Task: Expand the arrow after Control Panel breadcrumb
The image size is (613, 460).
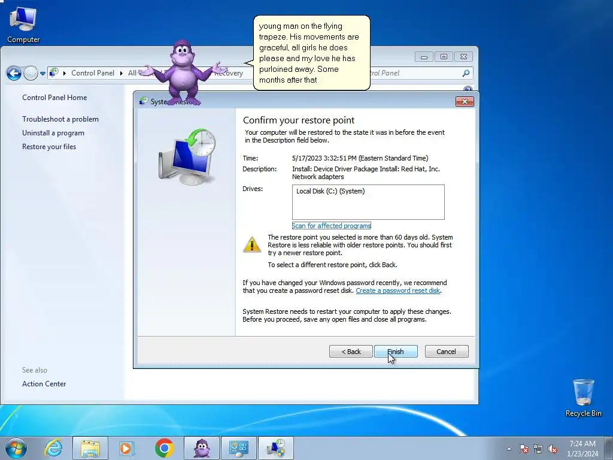Action: (122, 73)
